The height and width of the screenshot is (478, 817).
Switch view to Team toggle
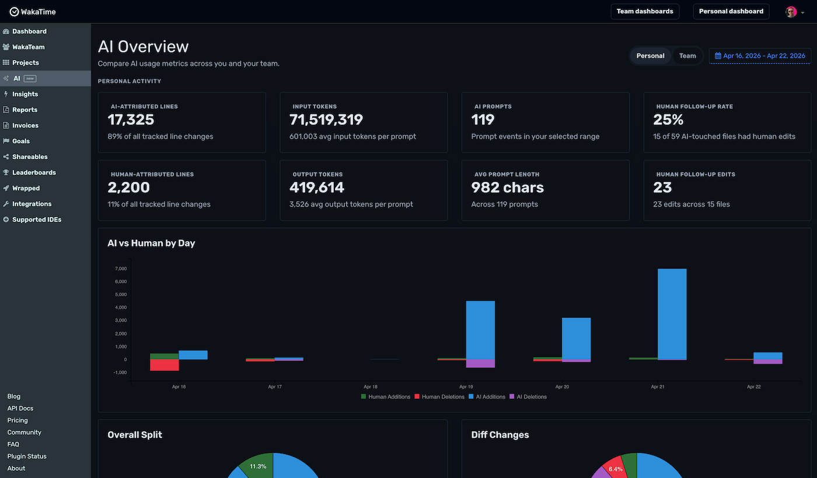687,56
